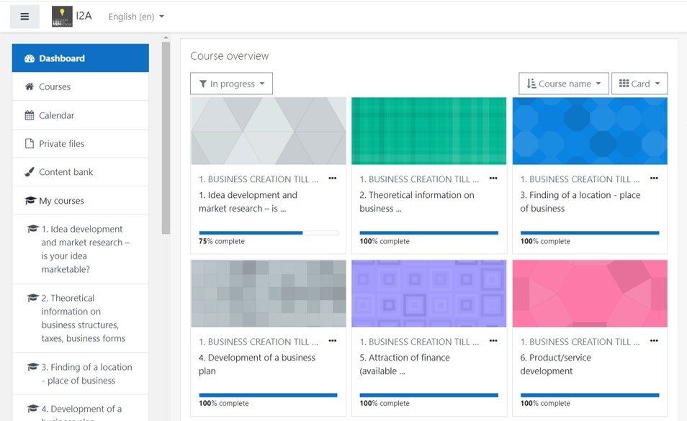The image size is (687, 421).
Task: Open the Card view dropdown
Action: point(639,83)
